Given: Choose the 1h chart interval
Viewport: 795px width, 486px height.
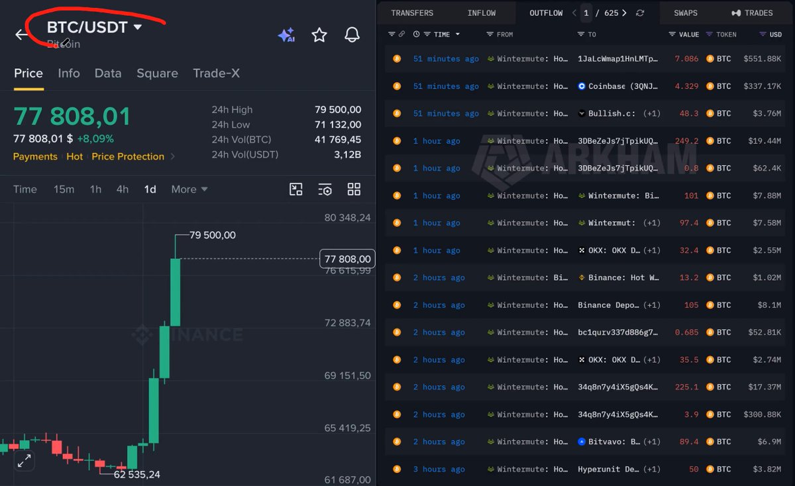Looking at the screenshot, I should tap(95, 189).
